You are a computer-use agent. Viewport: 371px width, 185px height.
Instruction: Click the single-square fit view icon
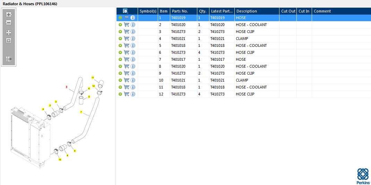pos(9,41)
